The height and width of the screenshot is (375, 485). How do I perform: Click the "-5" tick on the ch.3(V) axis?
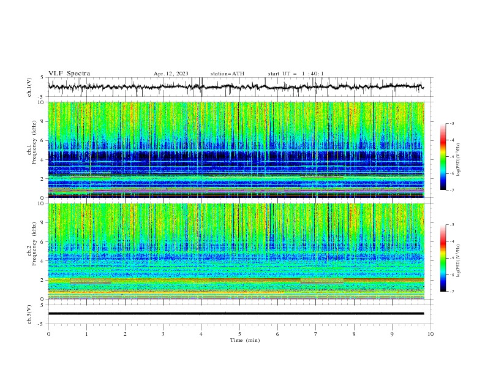[x=42, y=324]
